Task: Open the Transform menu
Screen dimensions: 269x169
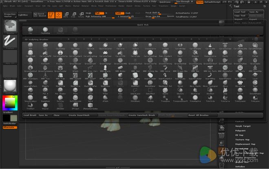Action: click(163, 6)
